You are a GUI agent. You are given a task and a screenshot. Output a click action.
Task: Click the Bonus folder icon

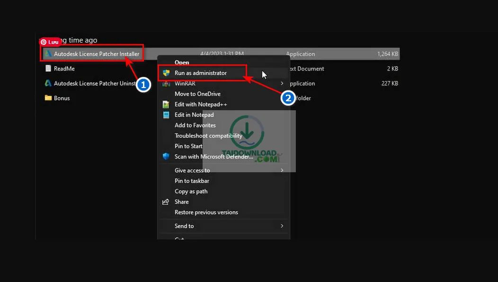[48, 98]
